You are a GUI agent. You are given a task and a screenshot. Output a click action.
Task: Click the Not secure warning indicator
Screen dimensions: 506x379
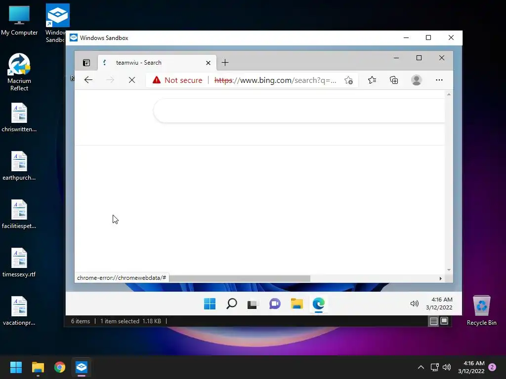[x=177, y=80]
